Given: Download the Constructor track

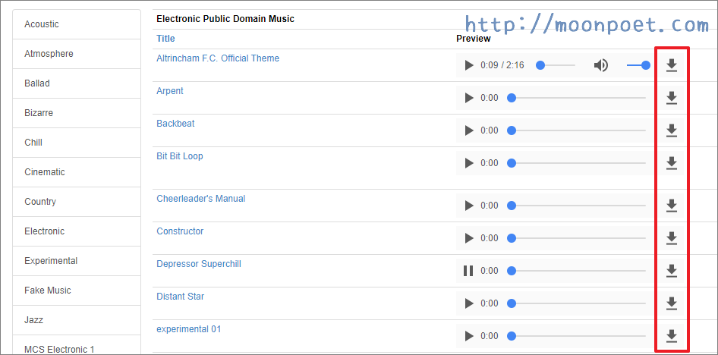Looking at the screenshot, I should click(x=671, y=238).
